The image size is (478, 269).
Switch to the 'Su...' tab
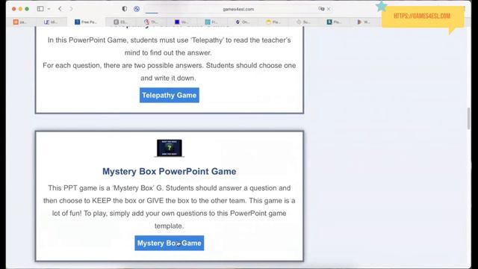click(303, 22)
